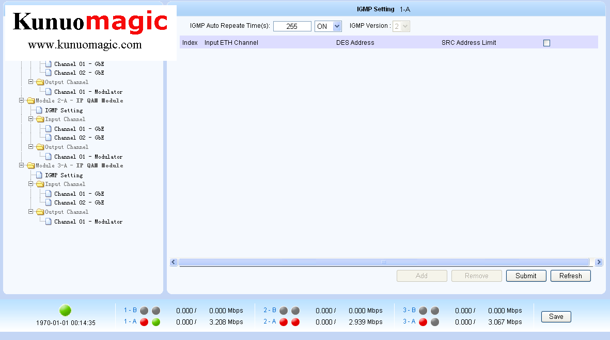Screen dimensions: 610x340
Task: Click the Remove button
Action: 477,276
